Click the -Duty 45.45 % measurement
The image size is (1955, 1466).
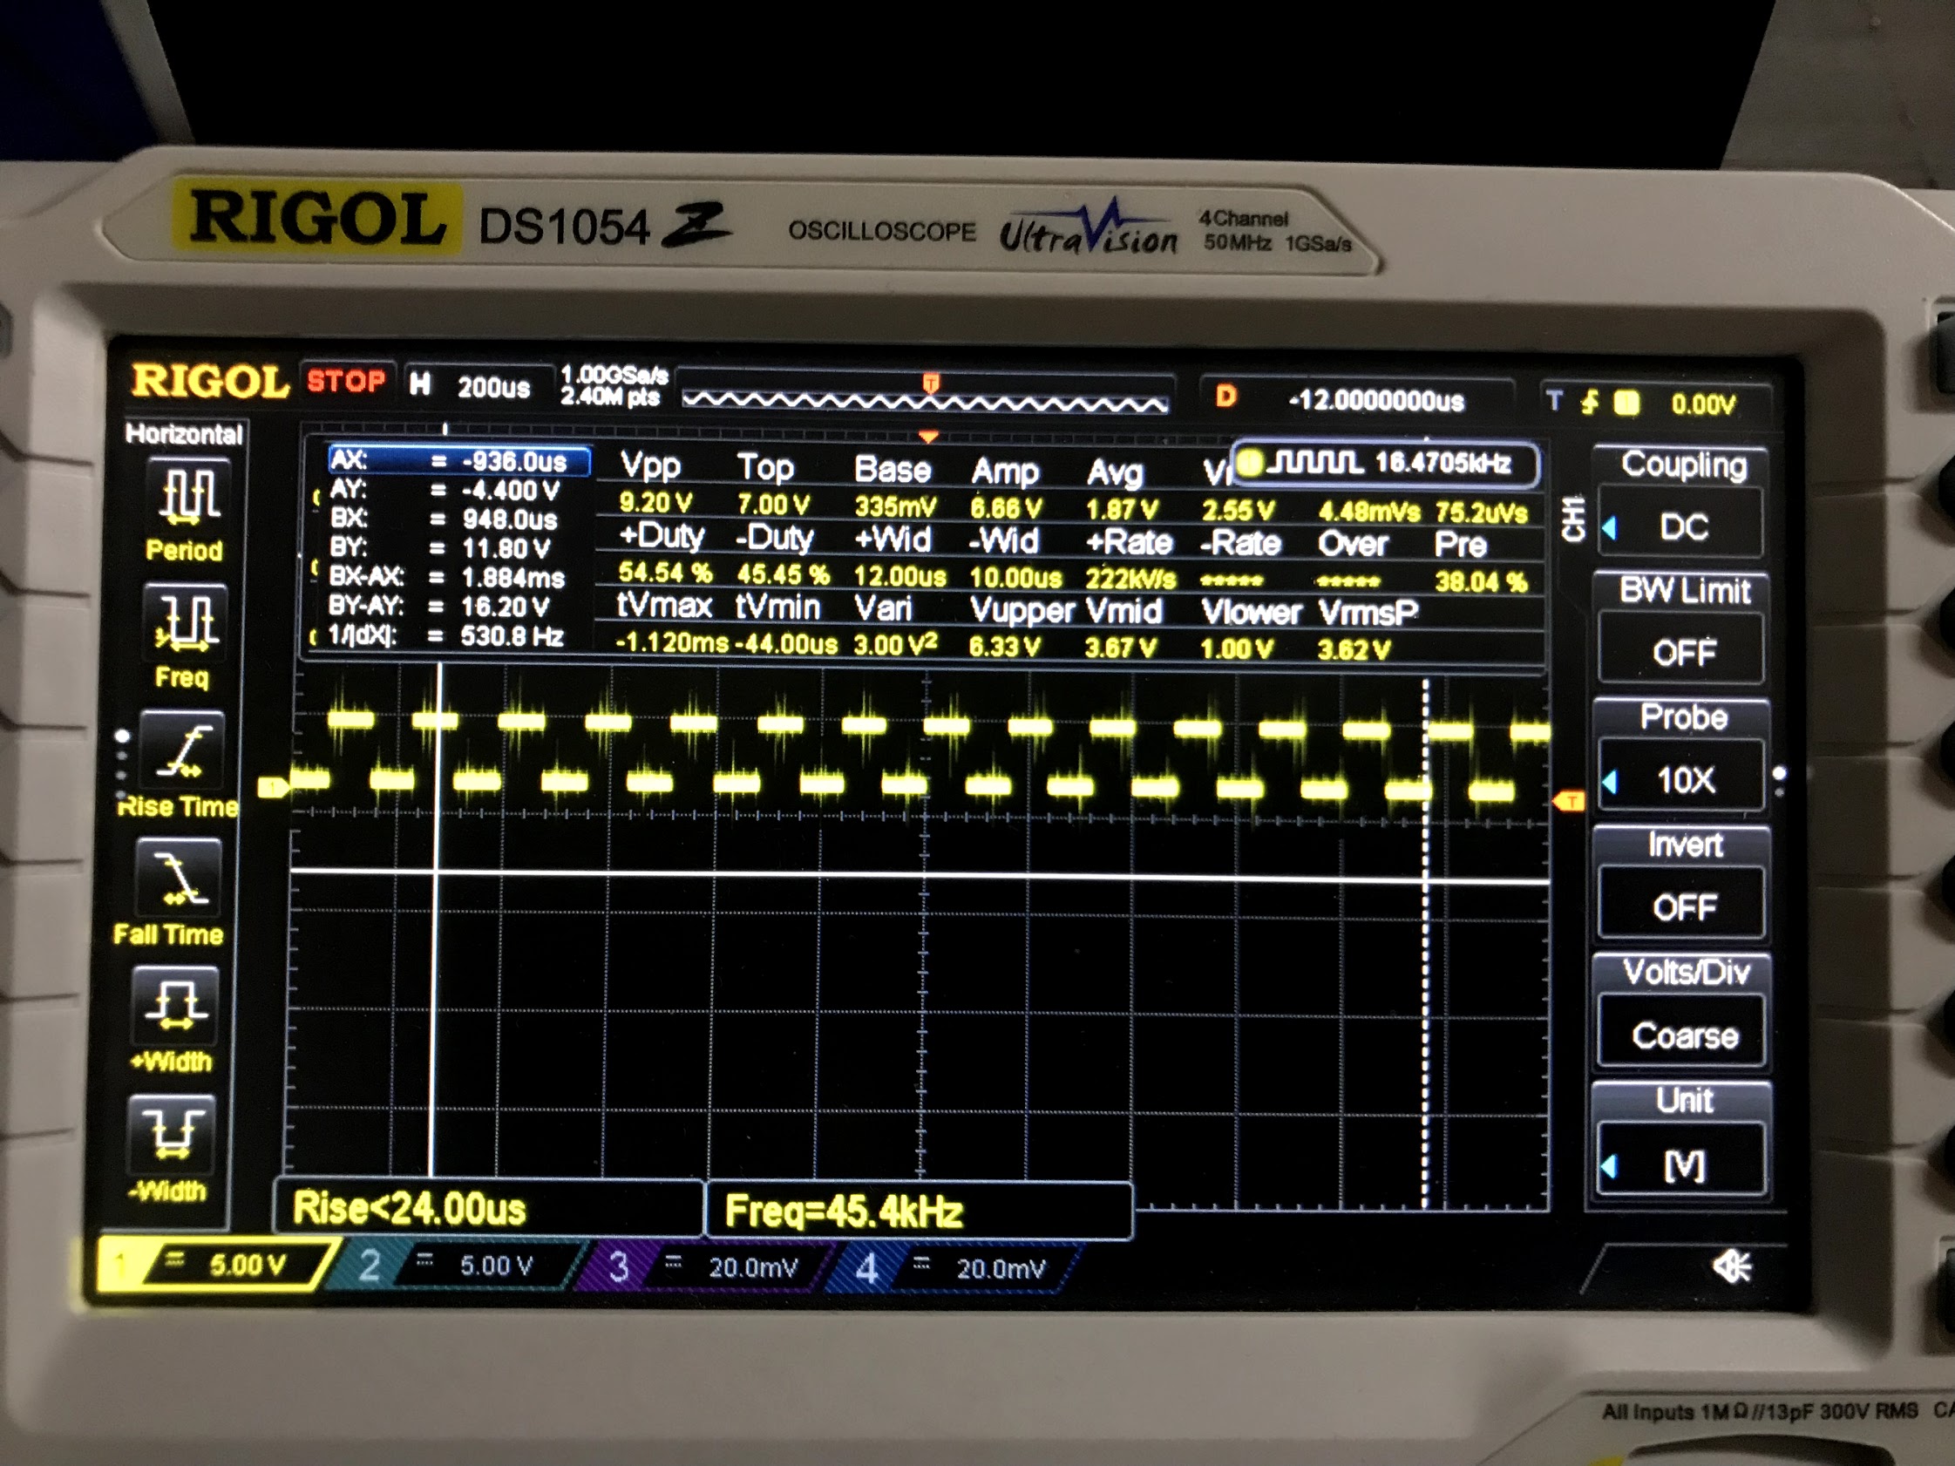coord(783,556)
